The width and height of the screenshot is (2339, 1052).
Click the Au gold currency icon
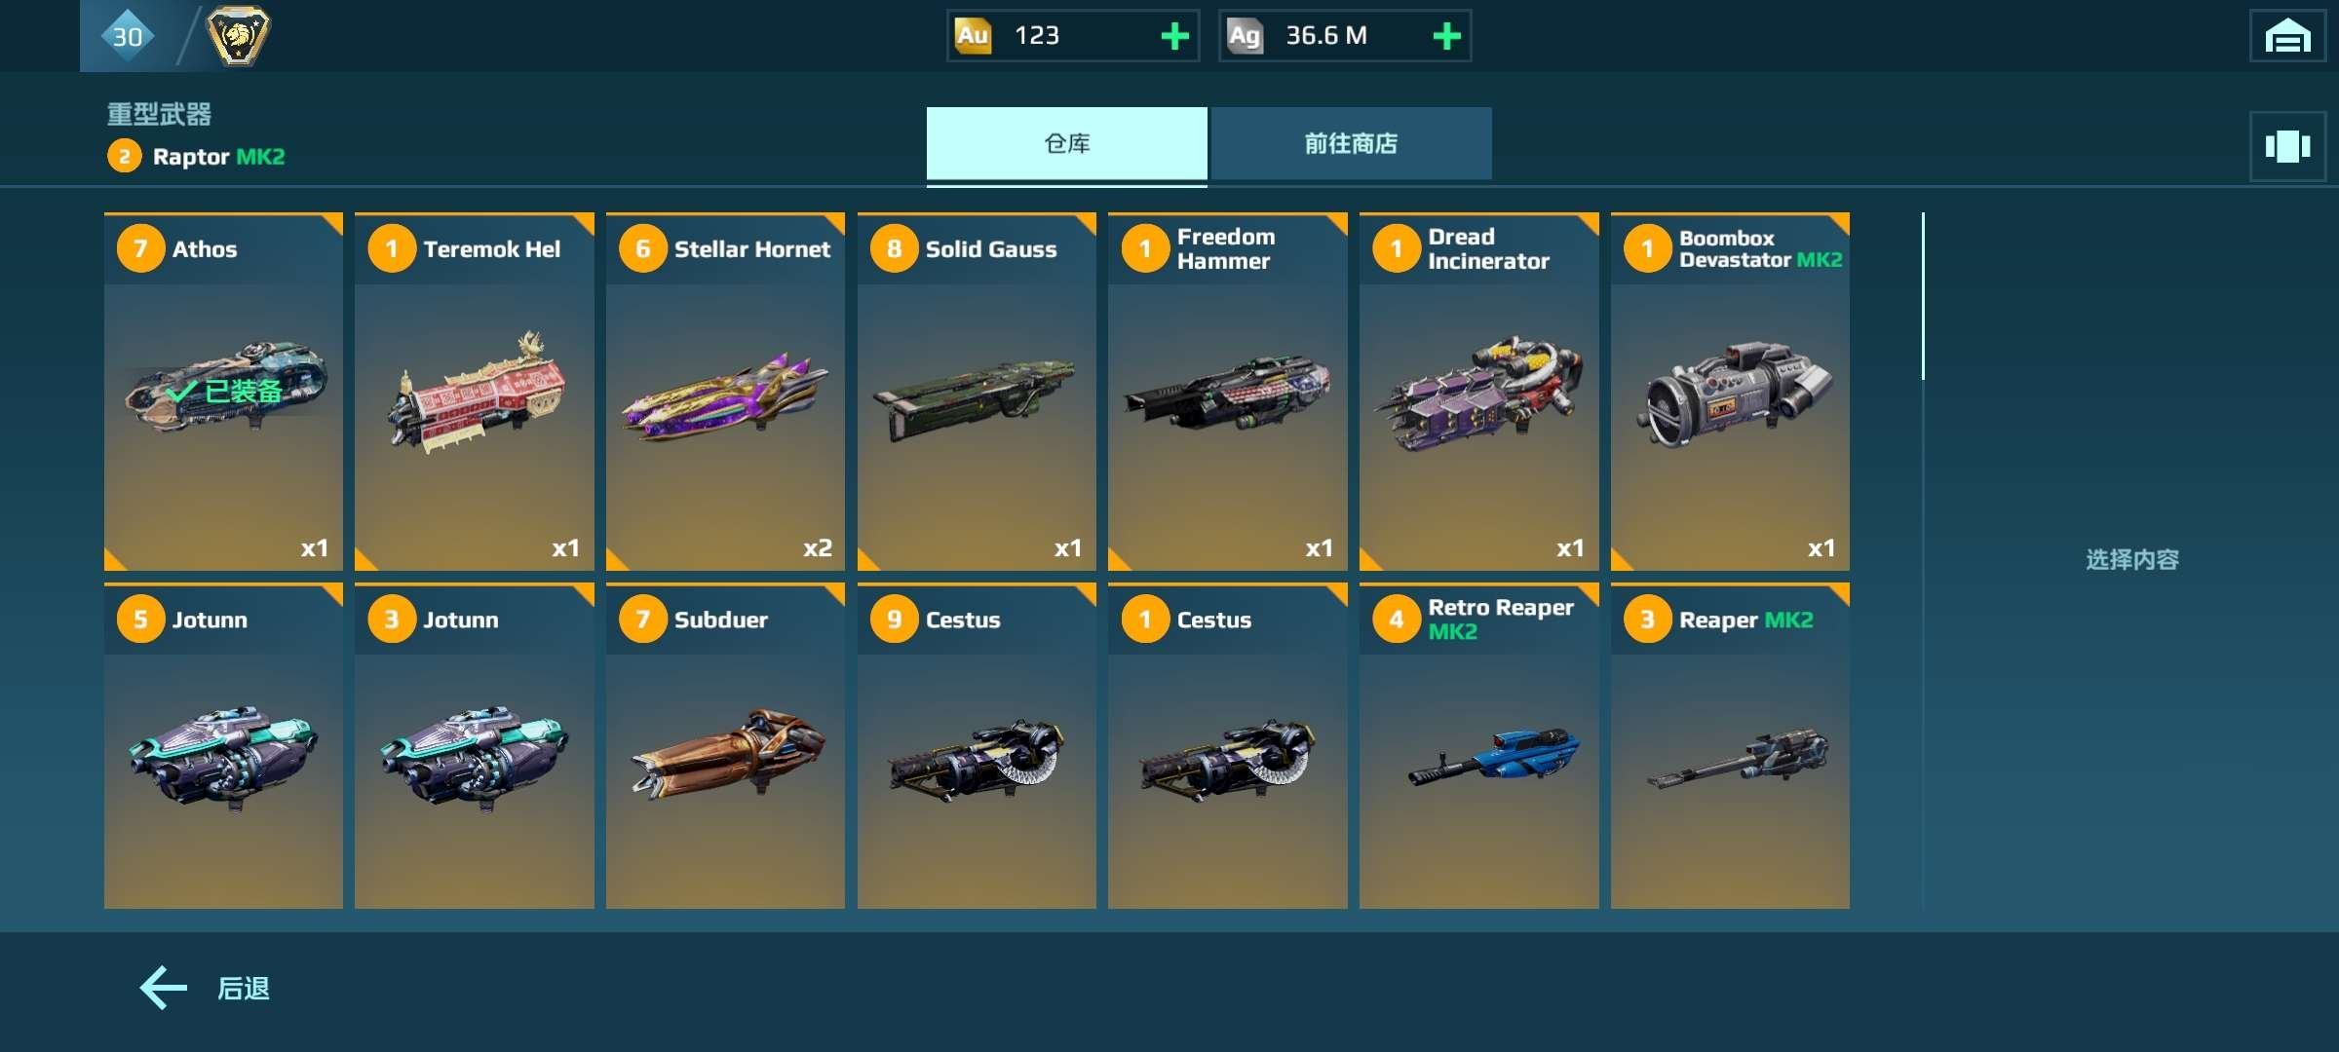[x=972, y=36]
